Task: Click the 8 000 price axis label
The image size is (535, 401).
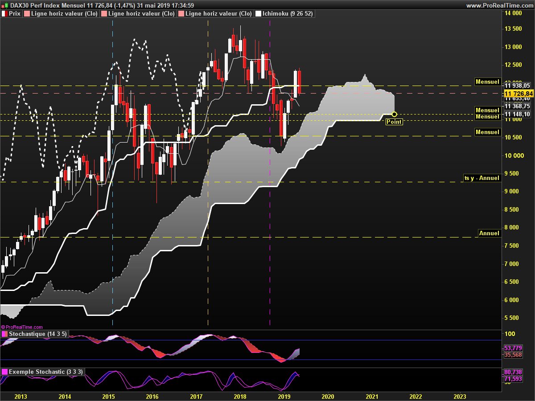Action: [x=513, y=227]
